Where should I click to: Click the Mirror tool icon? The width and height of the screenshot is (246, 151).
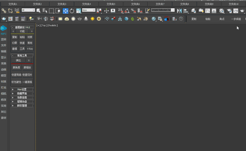tap(179, 11)
